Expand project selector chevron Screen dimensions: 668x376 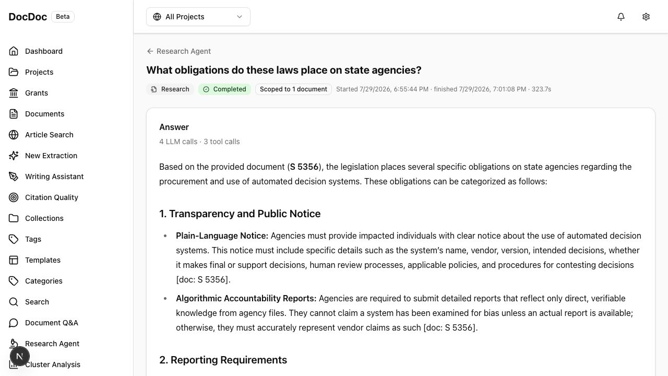(x=240, y=17)
